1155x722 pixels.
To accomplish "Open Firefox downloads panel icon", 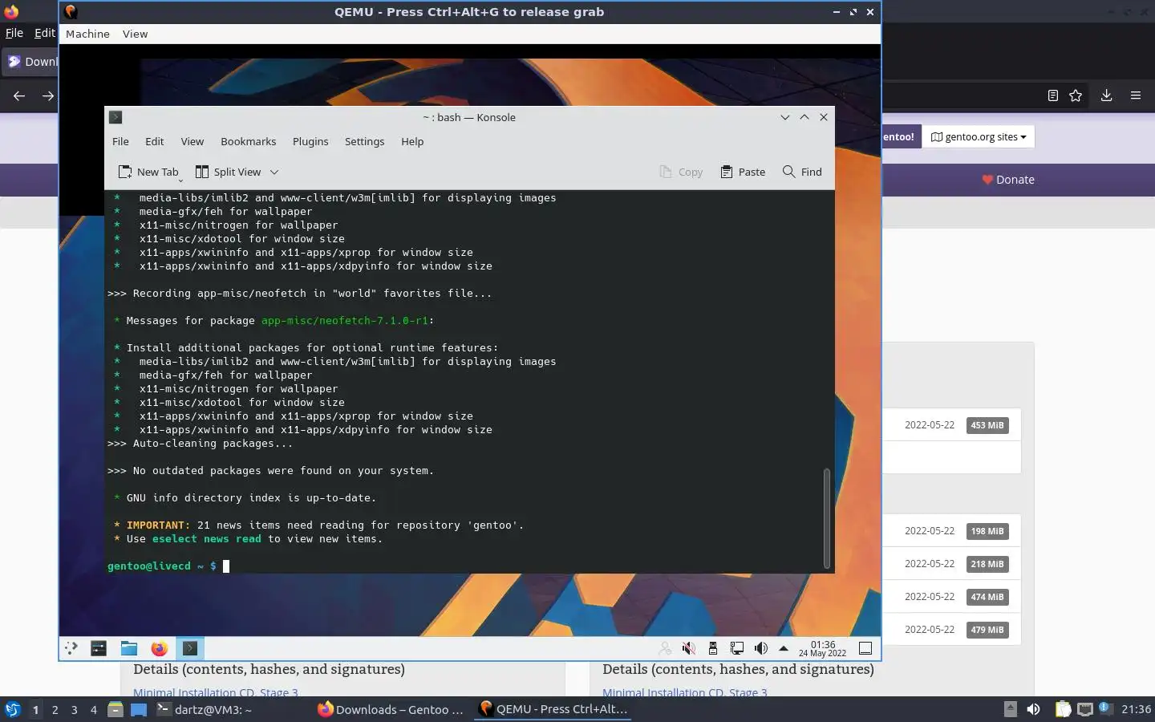I will (1106, 95).
